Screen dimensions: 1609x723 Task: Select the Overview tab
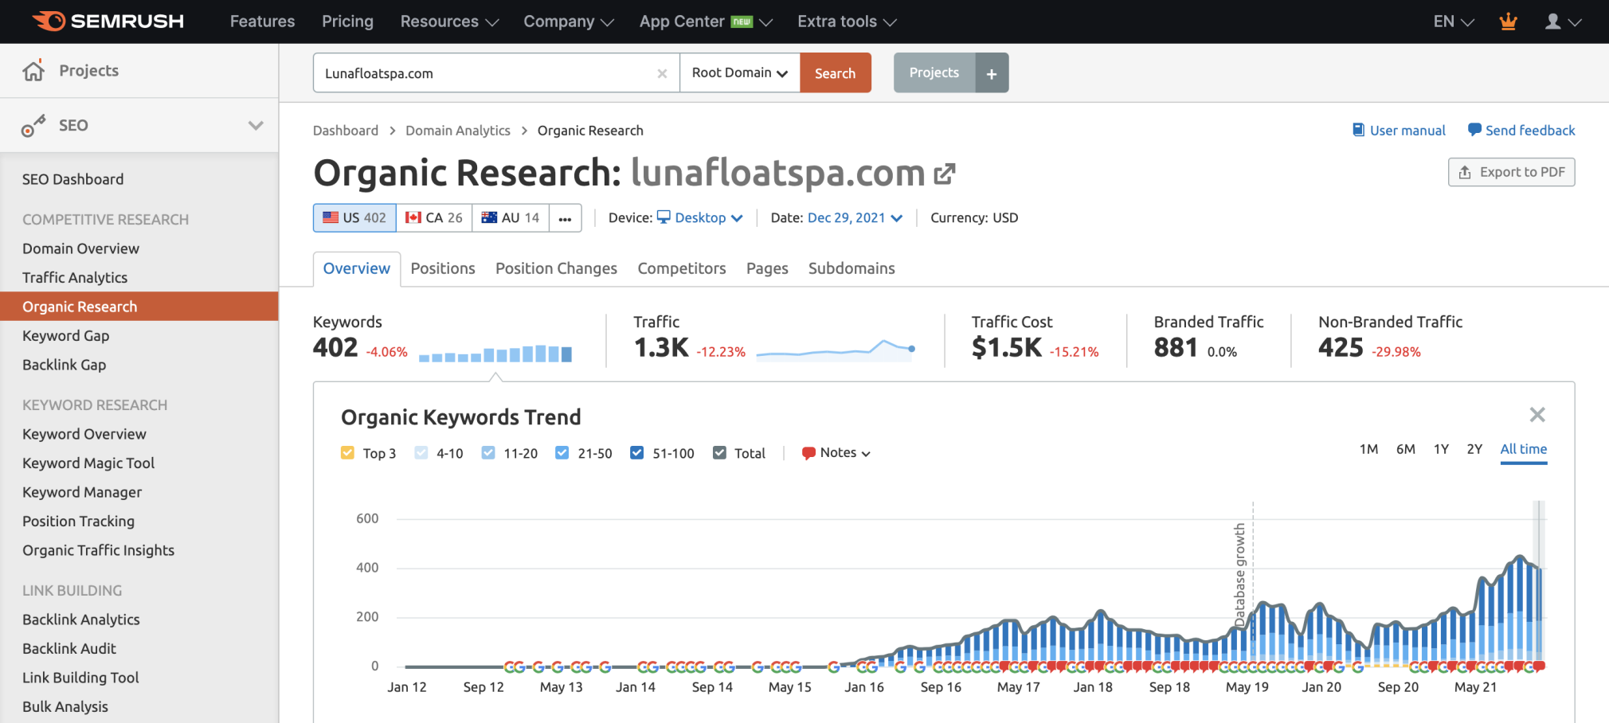click(357, 268)
